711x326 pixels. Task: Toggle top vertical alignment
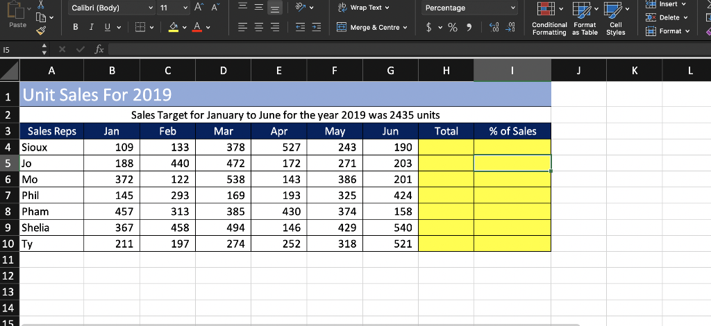[x=243, y=7]
